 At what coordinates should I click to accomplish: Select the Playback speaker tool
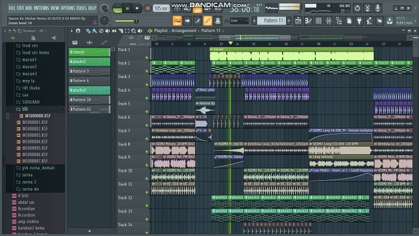tap(140, 31)
